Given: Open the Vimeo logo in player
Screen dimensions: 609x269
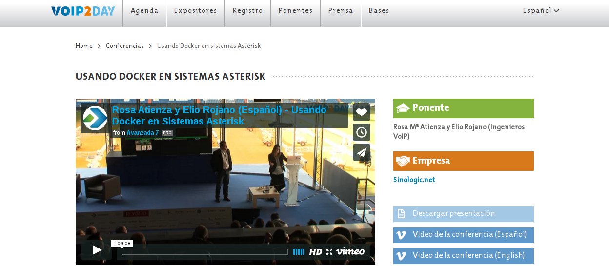Looking at the screenshot, I should (350, 251).
